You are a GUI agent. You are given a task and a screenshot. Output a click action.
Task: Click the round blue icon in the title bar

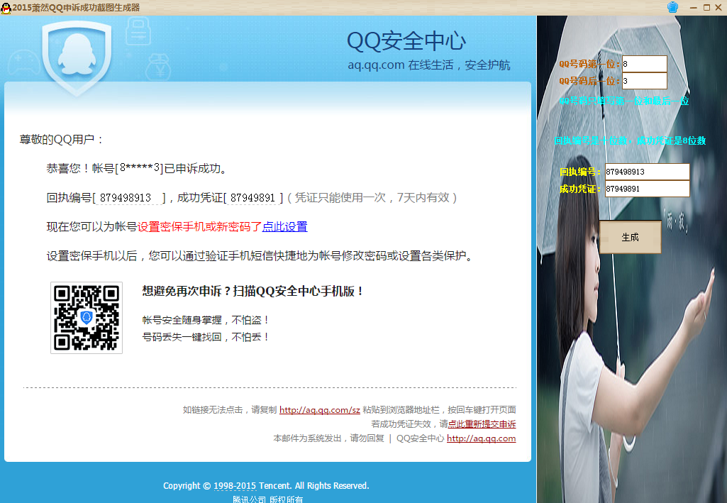pyautogui.click(x=672, y=7)
